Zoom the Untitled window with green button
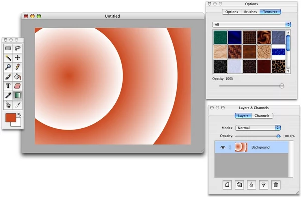 pyautogui.click(x=39, y=16)
